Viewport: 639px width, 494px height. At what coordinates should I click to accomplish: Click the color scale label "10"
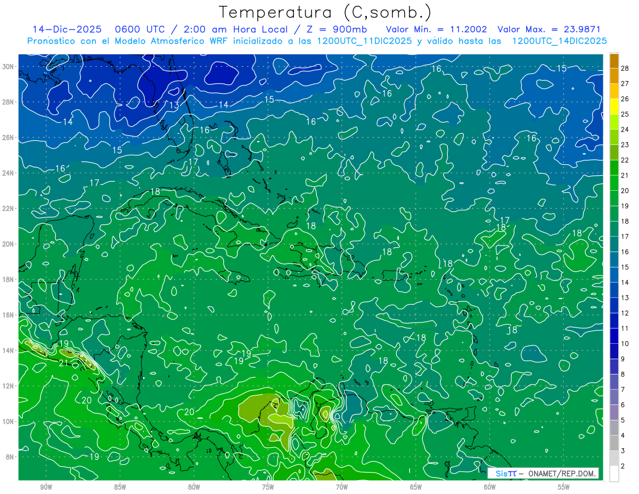[x=625, y=344]
